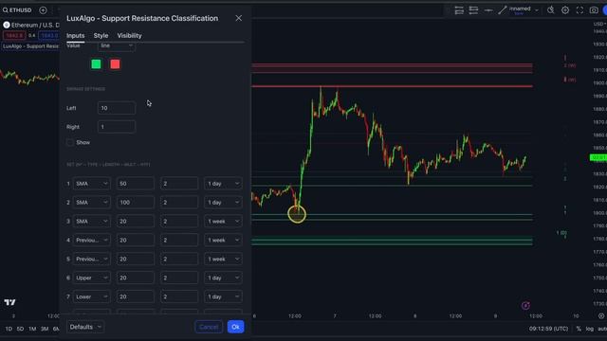This screenshot has height=341, width=607.
Task: Open the layout name dropdown arrow
Action: [537, 10]
